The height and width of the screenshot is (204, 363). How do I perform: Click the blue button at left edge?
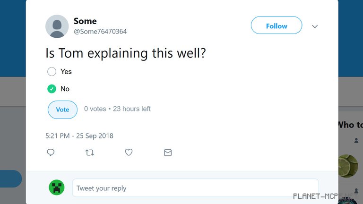pyautogui.click(x=10, y=179)
